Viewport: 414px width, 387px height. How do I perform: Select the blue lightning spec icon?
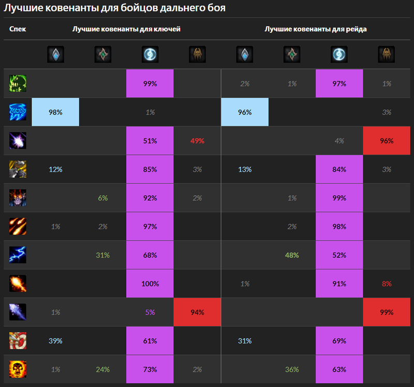18,254
